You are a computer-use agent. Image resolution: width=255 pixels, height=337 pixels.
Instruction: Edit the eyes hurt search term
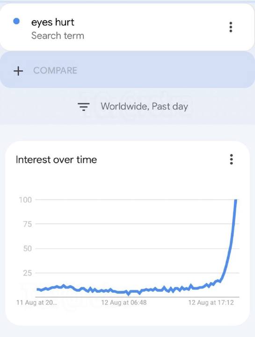click(x=52, y=22)
